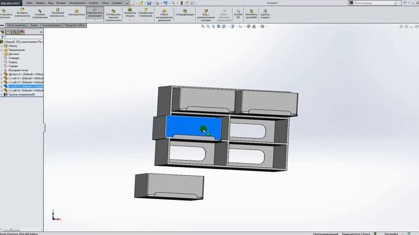Switch to the Анализировать tab
The height and width of the screenshot is (235, 419).
coord(52,25)
